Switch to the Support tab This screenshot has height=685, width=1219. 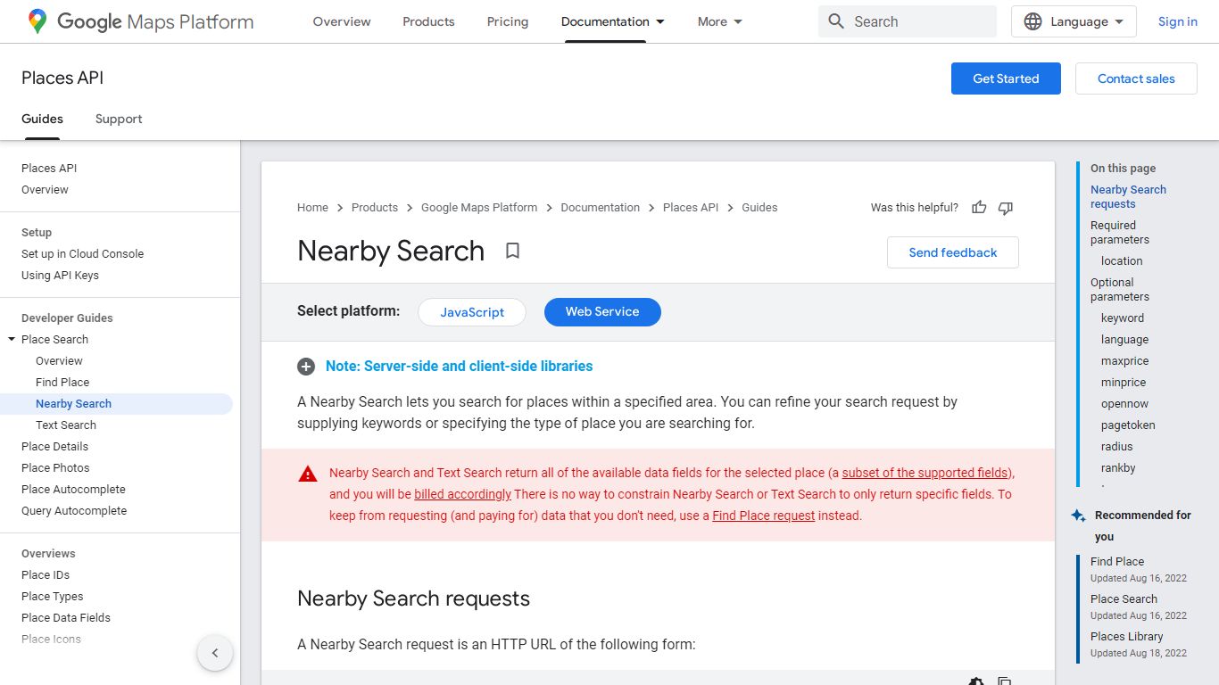click(x=119, y=119)
